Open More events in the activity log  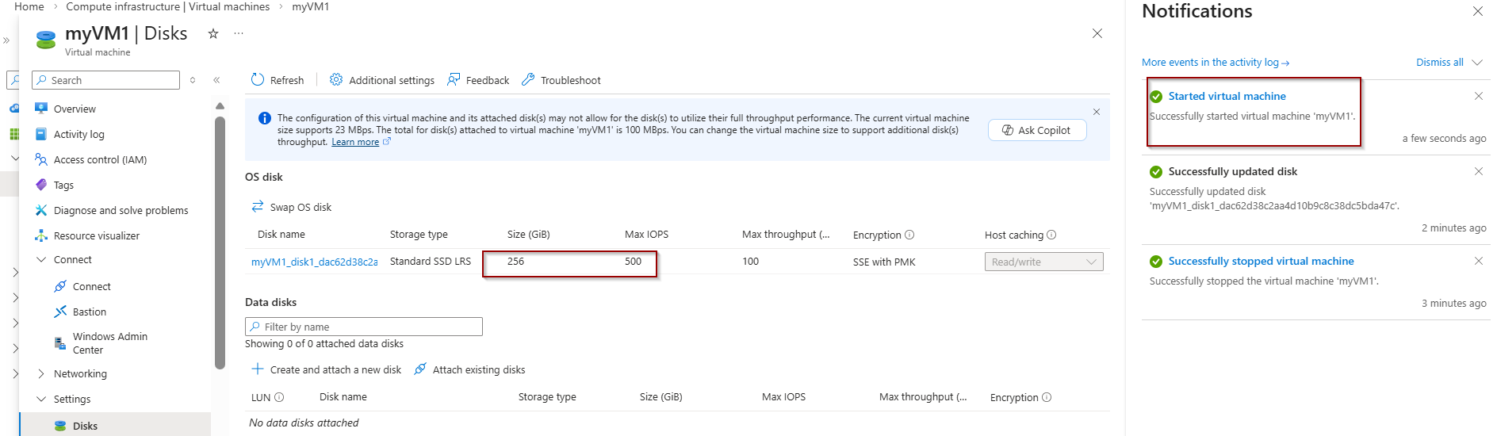[1215, 62]
